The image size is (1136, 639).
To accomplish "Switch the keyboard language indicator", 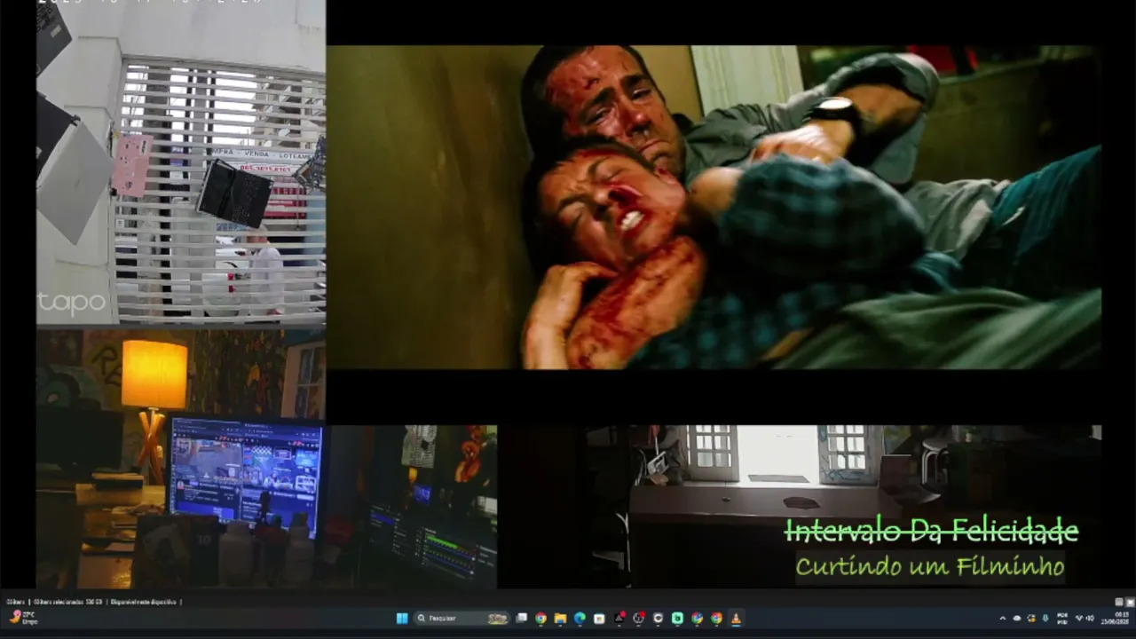I will (x=1062, y=619).
